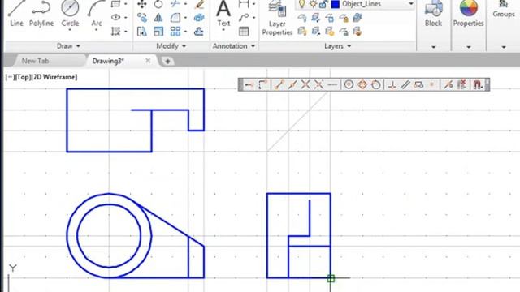
Task: Toggle layer on/off lightbulb icon
Action: [x=301, y=4]
